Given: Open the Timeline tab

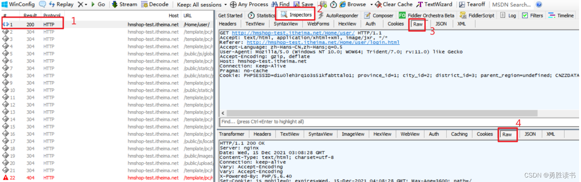Looking at the screenshot, I should (561, 15).
